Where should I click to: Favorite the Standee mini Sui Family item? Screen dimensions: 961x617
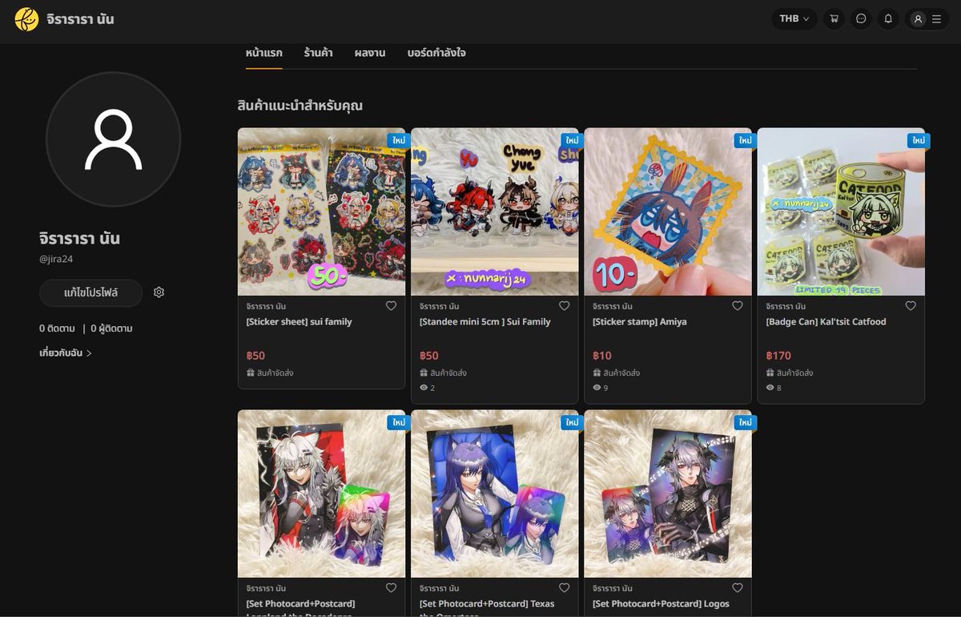tap(564, 306)
